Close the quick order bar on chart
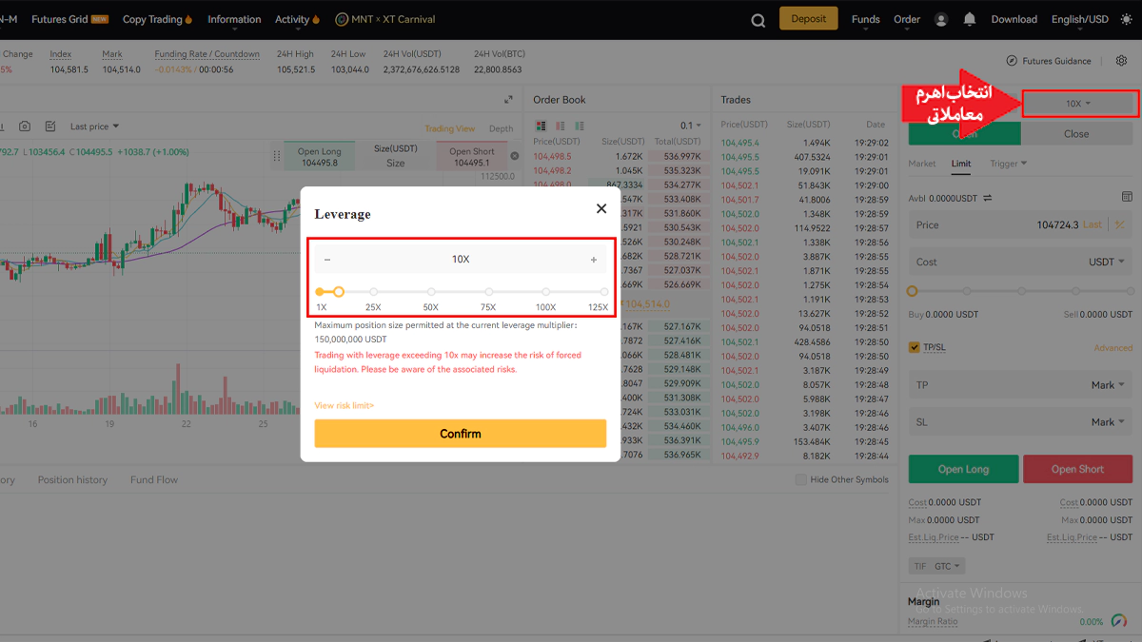Viewport: 1142px width, 642px height. 515,156
